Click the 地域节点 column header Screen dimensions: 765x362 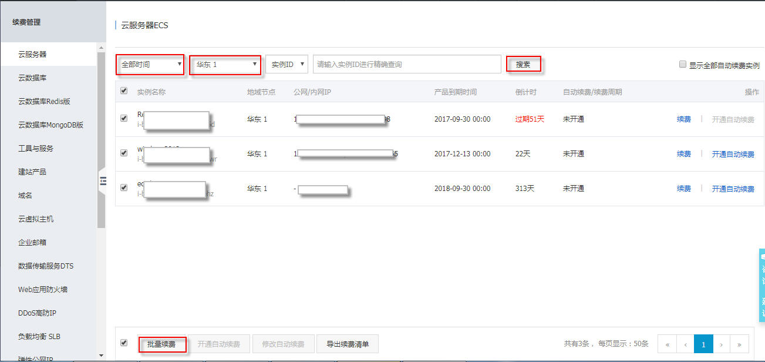coord(261,92)
